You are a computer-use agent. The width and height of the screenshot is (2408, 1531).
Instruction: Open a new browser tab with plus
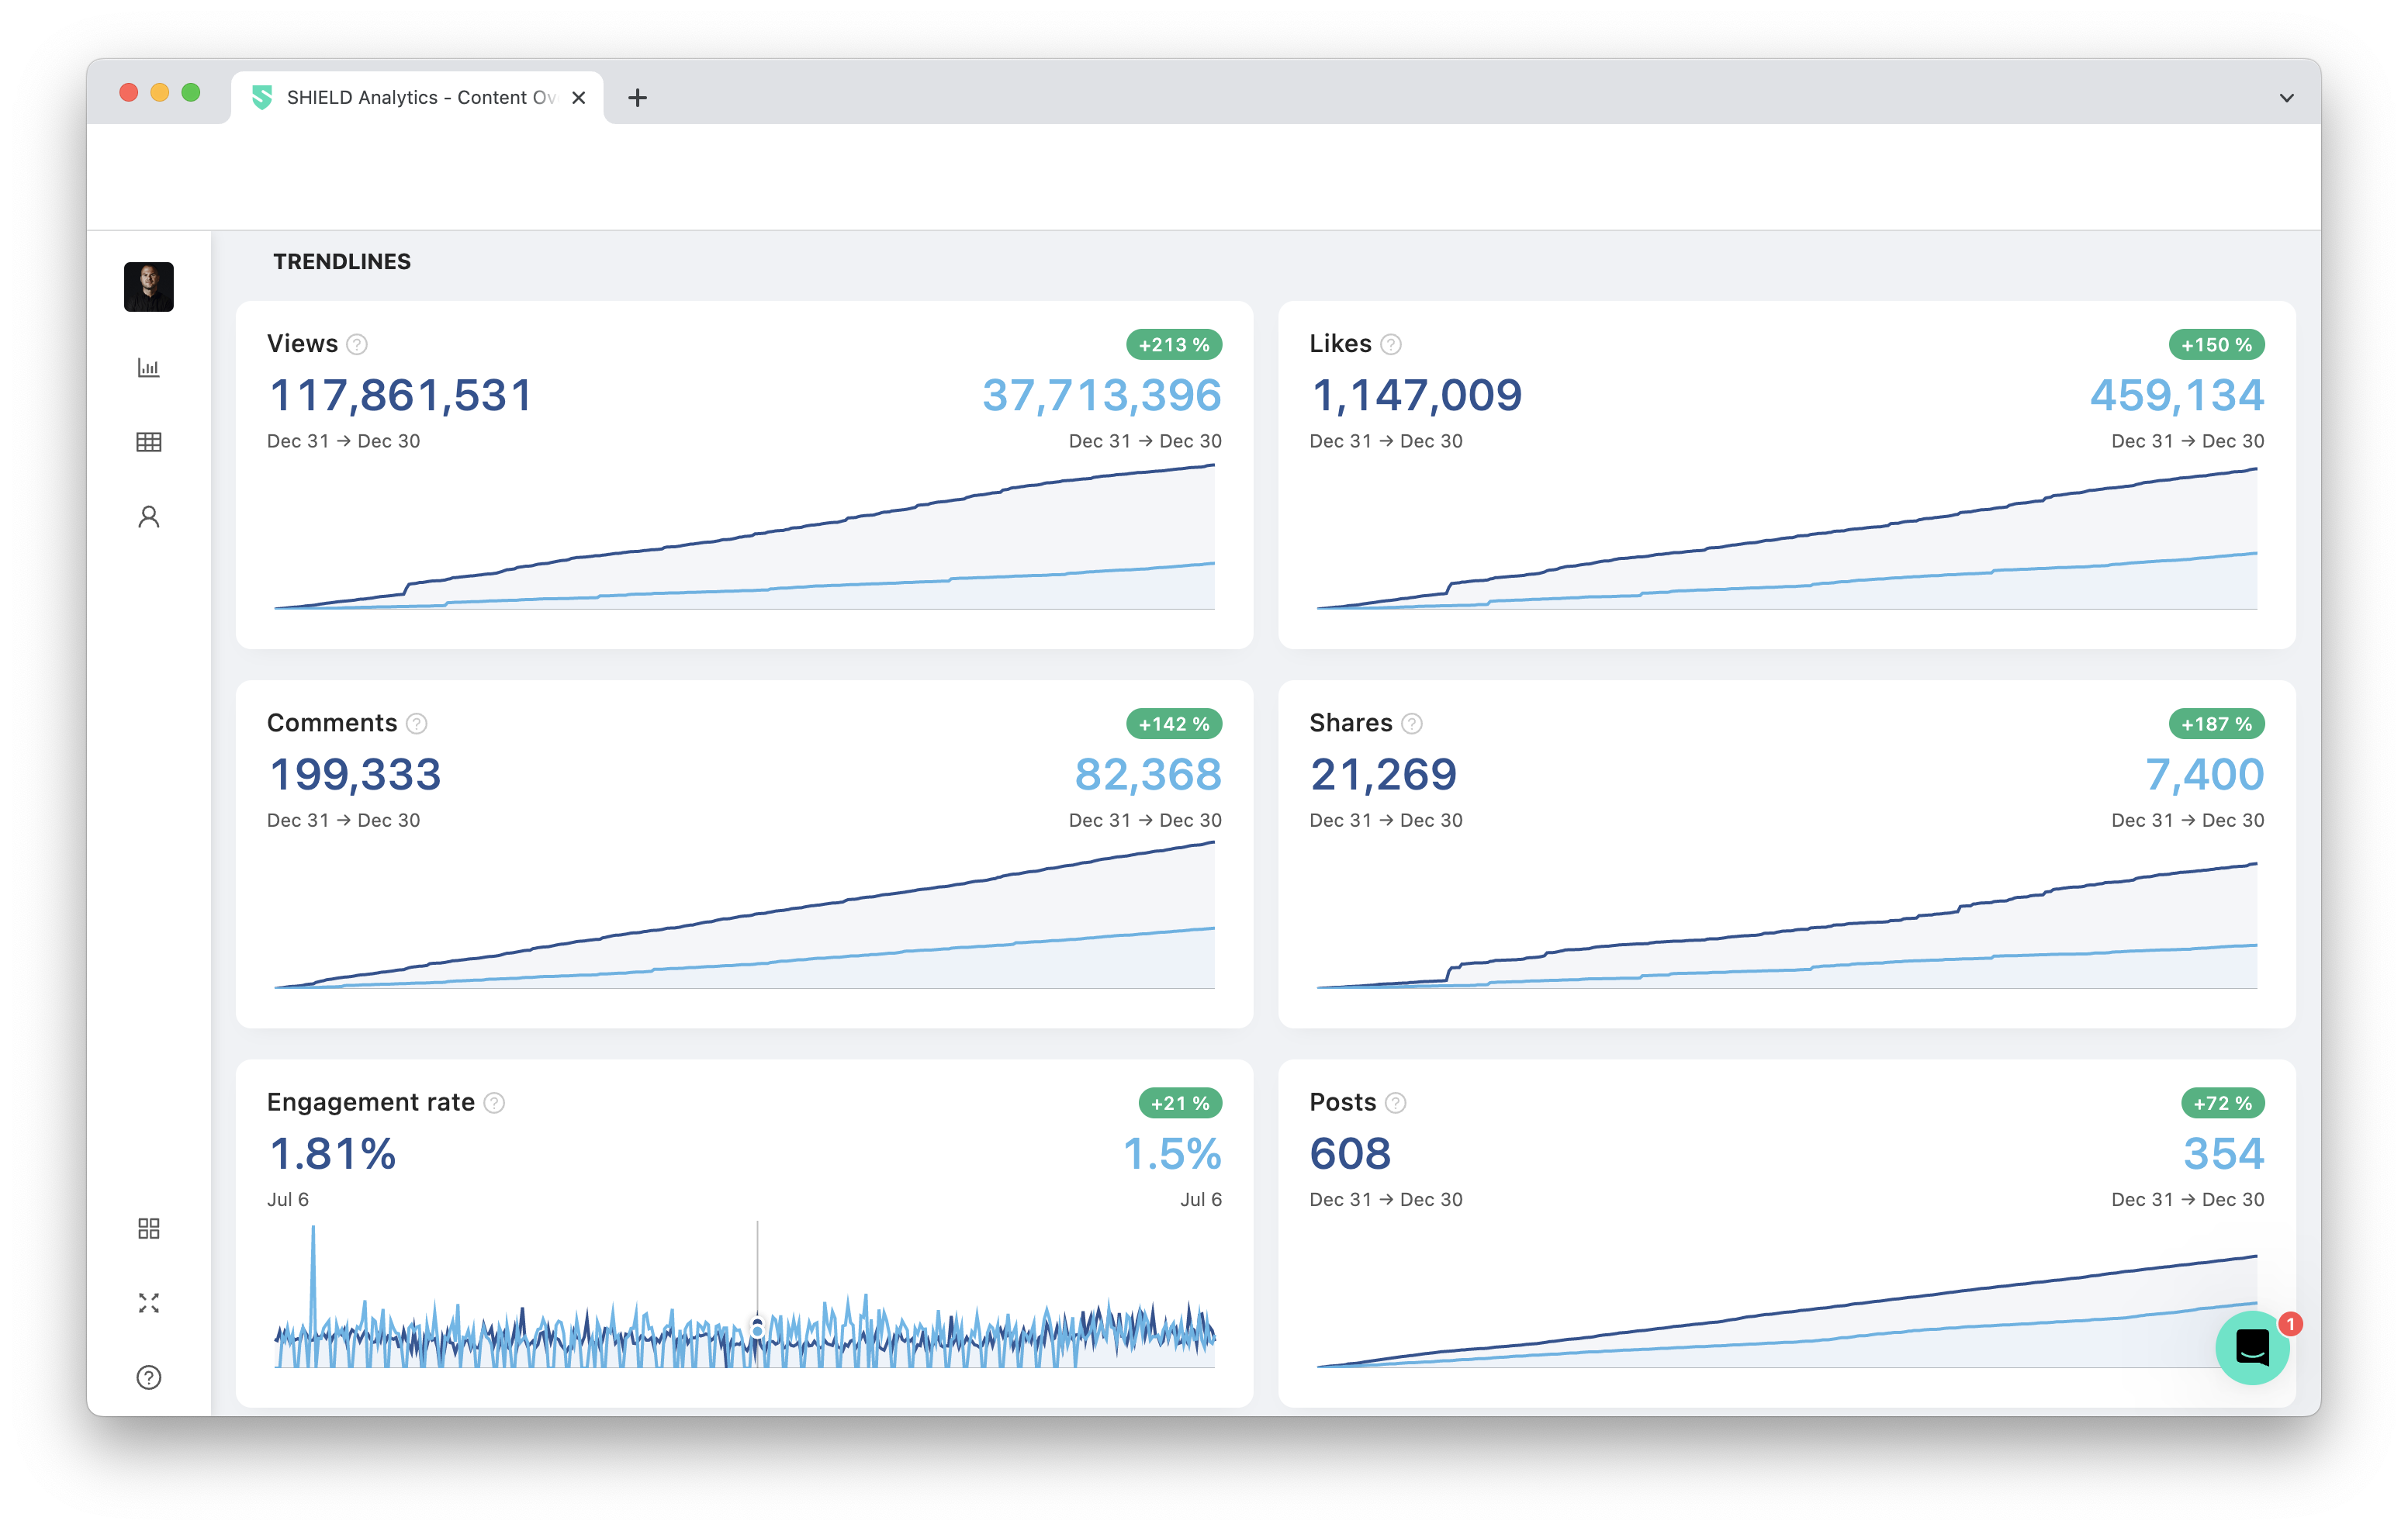[x=637, y=98]
